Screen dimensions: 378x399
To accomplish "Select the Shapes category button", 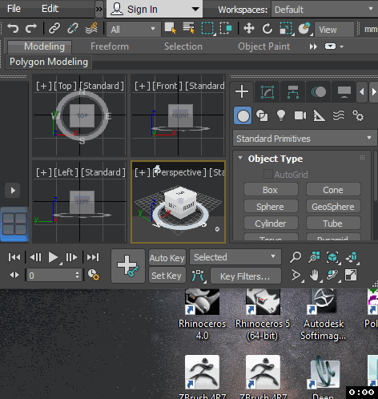I will [262, 115].
